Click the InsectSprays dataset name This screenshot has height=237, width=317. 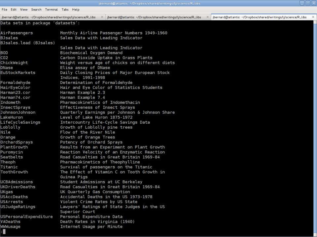16,107
